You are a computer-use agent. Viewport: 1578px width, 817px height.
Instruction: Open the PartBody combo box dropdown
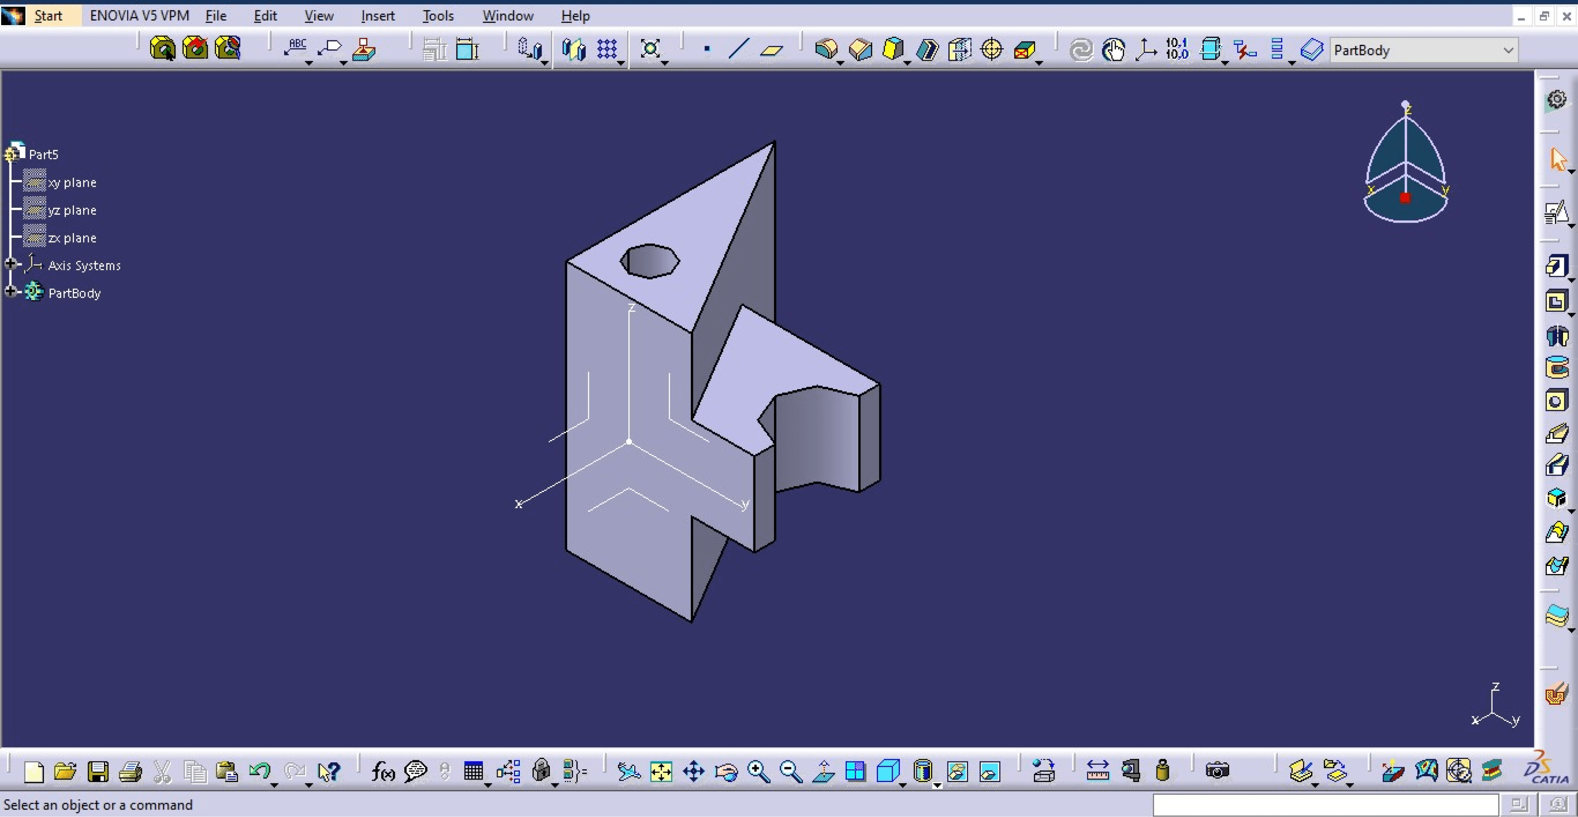[1508, 50]
